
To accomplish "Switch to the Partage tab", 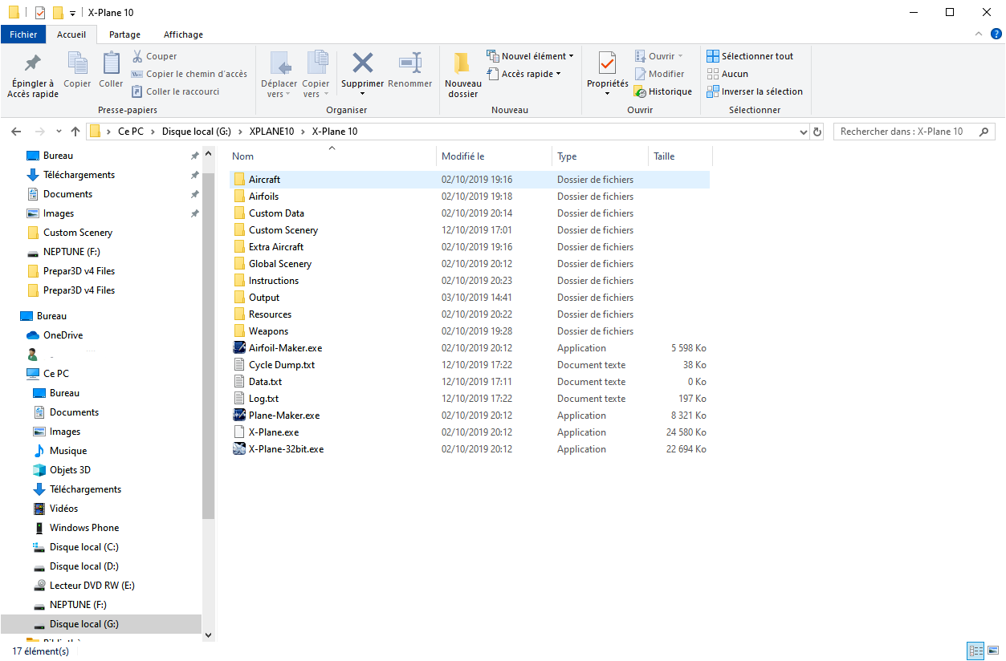I will [x=124, y=34].
